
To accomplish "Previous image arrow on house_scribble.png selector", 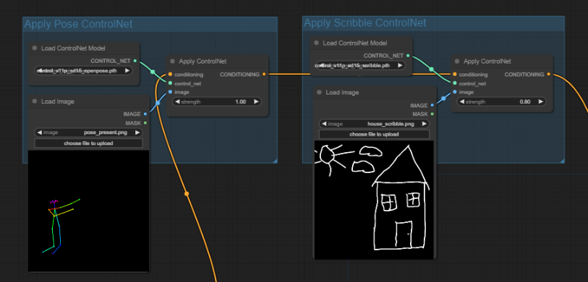I will pyautogui.click(x=323, y=124).
